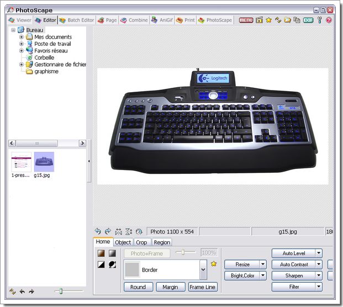Open the Combine tab
343x307 pixels.
tap(134, 20)
